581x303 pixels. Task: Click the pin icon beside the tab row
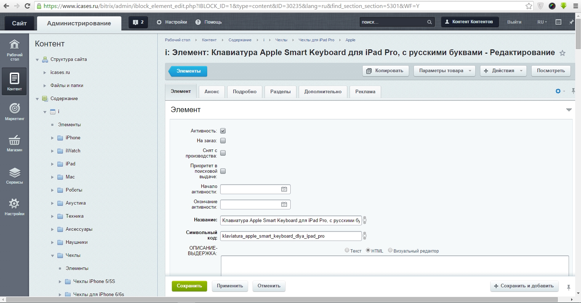pyautogui.click(x=573, y=91)
